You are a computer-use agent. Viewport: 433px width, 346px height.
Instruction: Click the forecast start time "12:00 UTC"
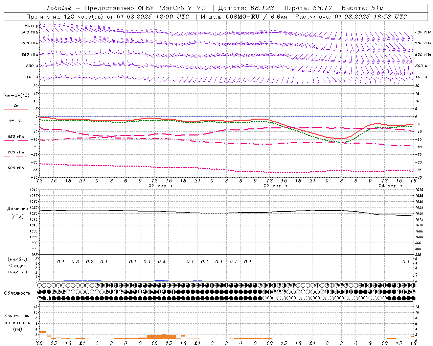[173, 17]
